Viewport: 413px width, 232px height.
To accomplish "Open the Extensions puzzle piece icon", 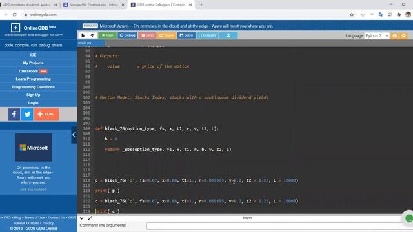I will [x=399, y=15].
